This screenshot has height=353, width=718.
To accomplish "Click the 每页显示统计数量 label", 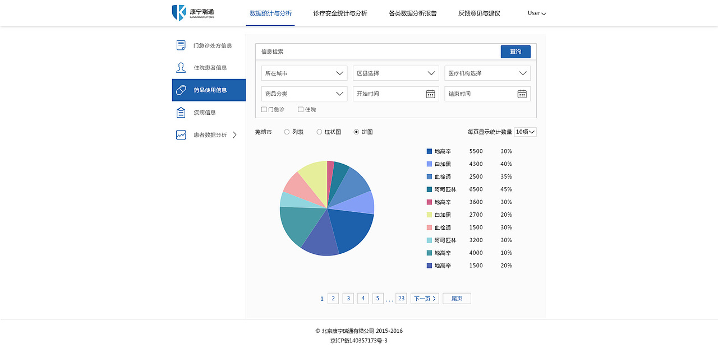I will click(490, 132).
